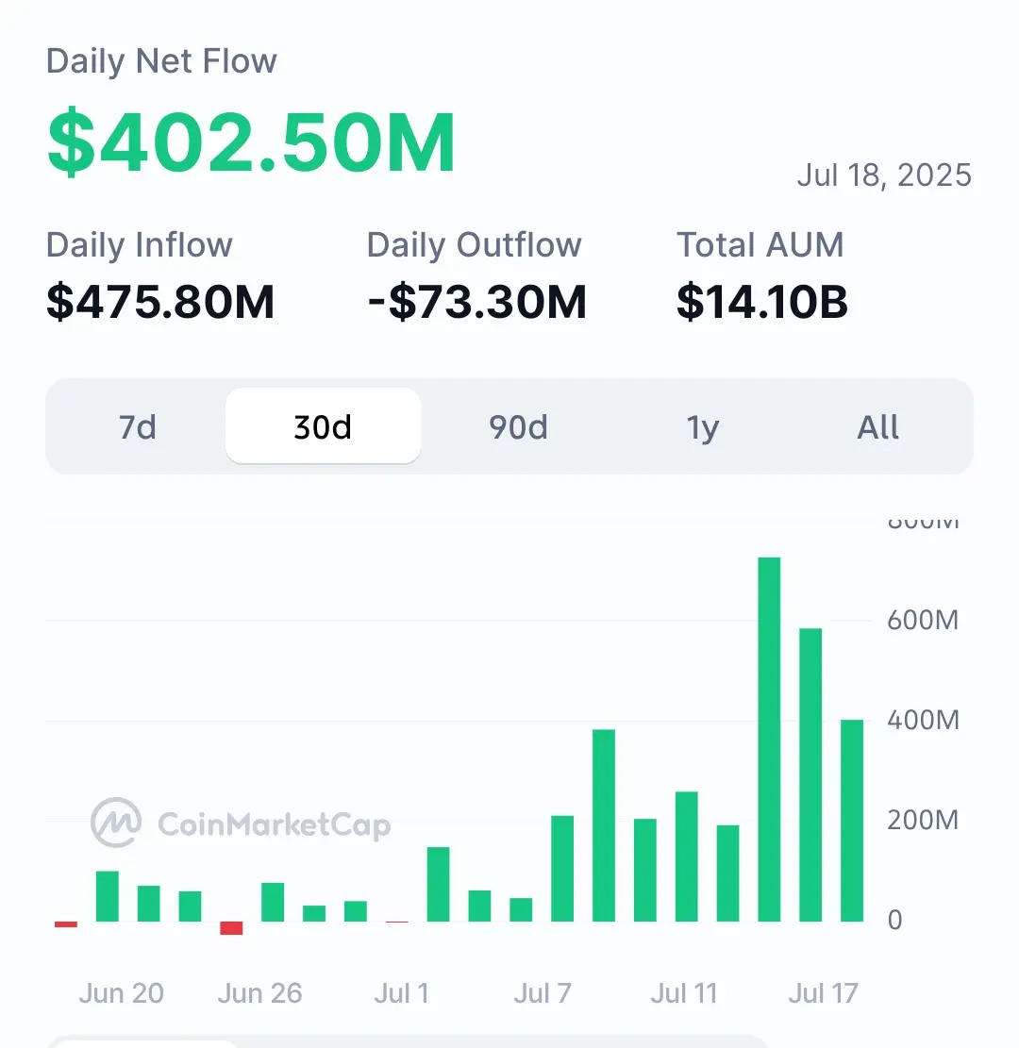Select the 7d time range tab
Viewport: 1019px width, 1048px height.
[x=138, y=426]
